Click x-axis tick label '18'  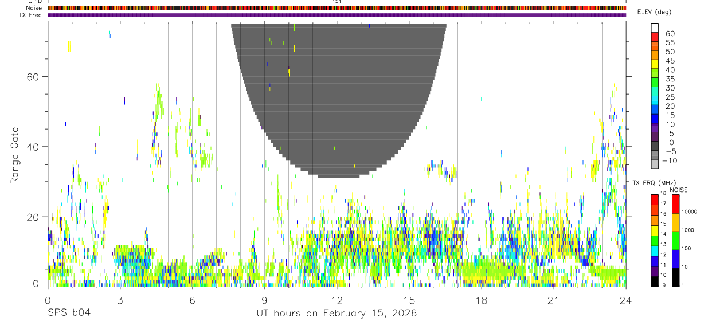pyautogui.click(x=481, y=301)
